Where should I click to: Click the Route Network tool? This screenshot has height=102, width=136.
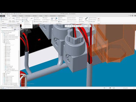click(x=14, y=20)
